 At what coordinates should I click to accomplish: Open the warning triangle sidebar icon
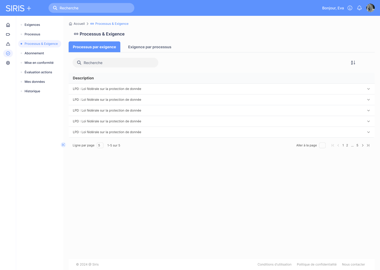8,44
